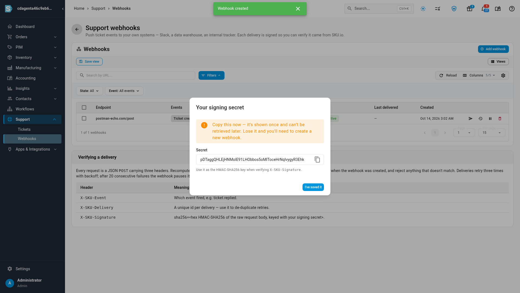Open the book documentation icon

tap(498, 9)
